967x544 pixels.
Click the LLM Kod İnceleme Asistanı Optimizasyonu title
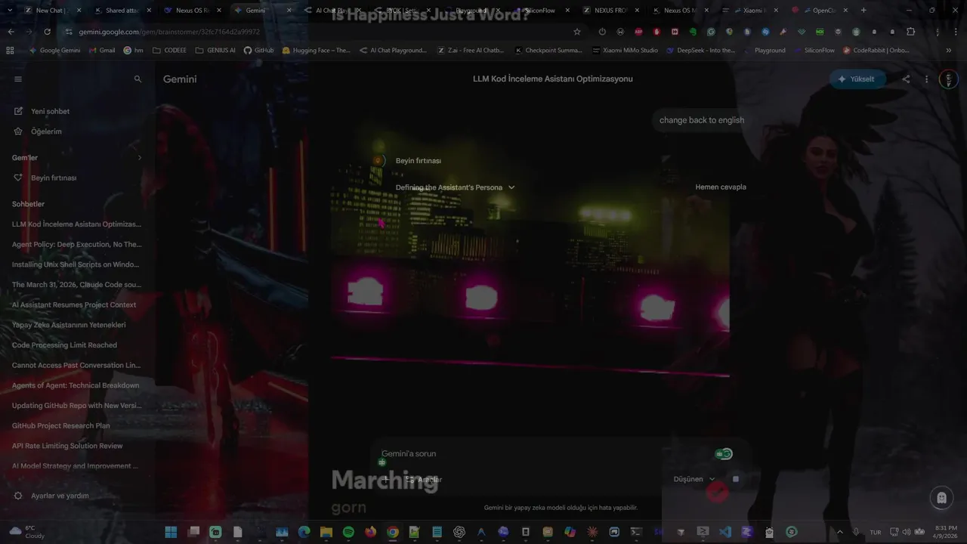tap(553, 79)
